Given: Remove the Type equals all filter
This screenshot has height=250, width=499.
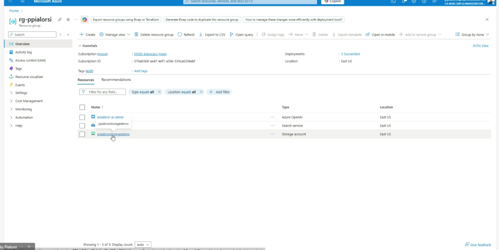Looking at the screenshot, I should point(159,92).
